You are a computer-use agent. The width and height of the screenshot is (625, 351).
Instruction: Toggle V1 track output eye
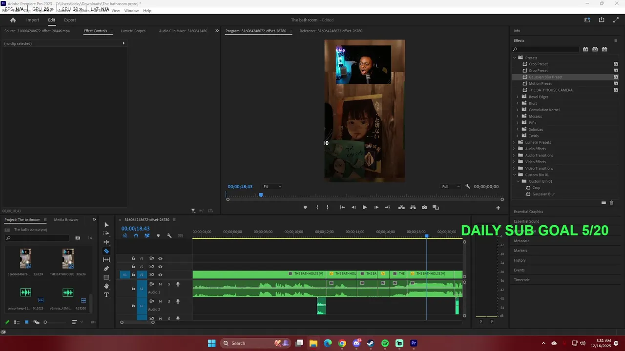coord(160,275)
